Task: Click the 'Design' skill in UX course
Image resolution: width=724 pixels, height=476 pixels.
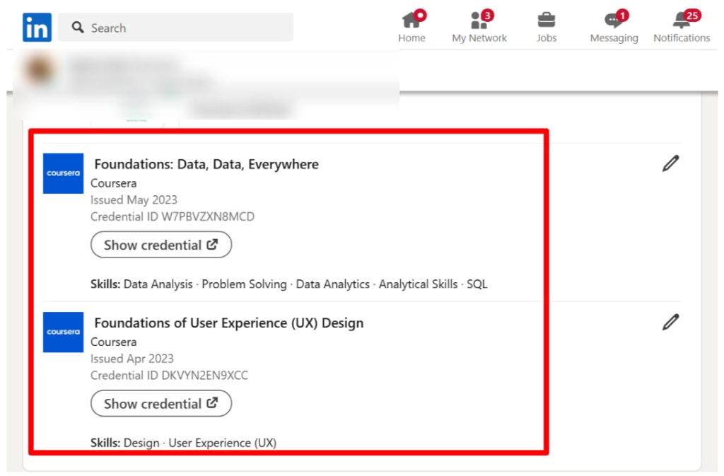Action: pos(141,443)
